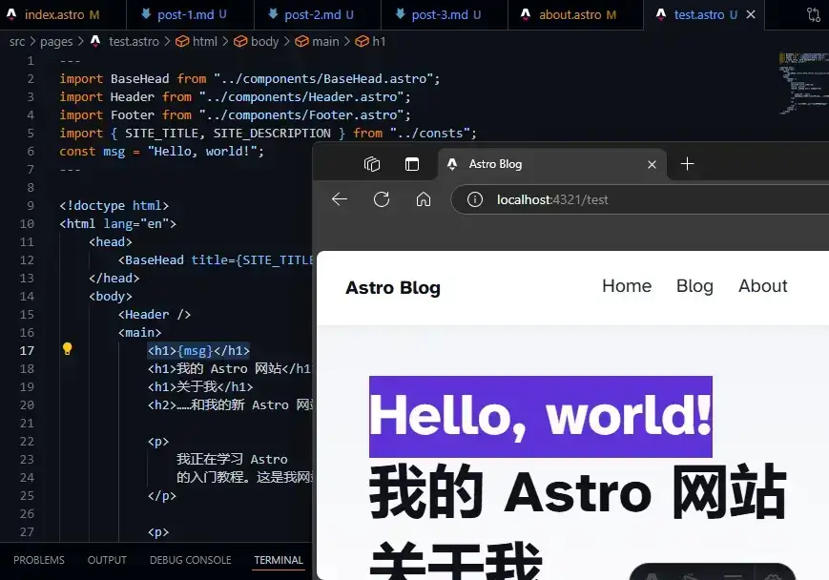Click the Astro logo icon on test.astro tab
Screen dimensions: 829x580
click(661, 14)
